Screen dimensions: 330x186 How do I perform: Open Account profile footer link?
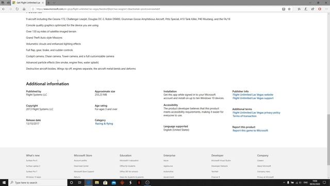coord(80,161)
